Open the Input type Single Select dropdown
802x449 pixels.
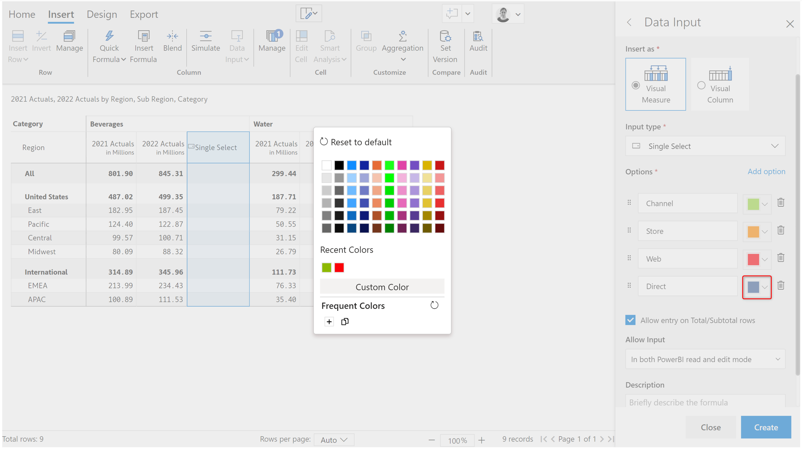[705, 146]
